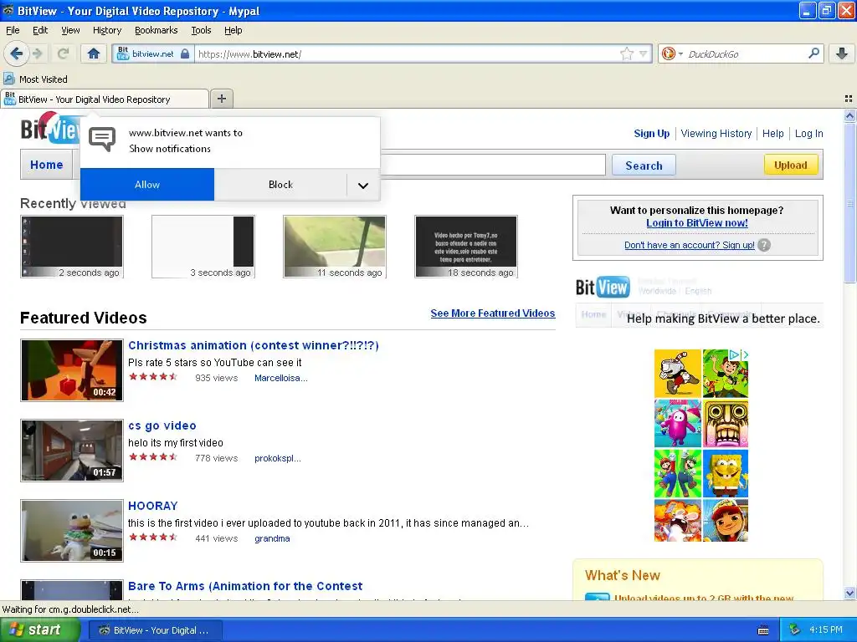The height and width of the screenshot is (642, 857).
Task: Open the Most Visited bookmarks folder
Action: [x=36, y=79]
